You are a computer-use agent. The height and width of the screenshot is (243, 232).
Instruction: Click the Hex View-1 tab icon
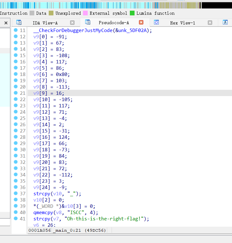tap(157, 22)
